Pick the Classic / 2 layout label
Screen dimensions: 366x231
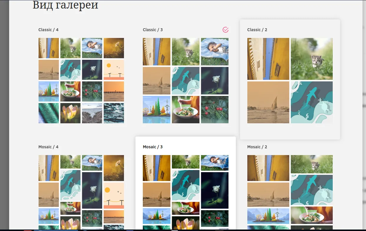[x=257, y=30]
